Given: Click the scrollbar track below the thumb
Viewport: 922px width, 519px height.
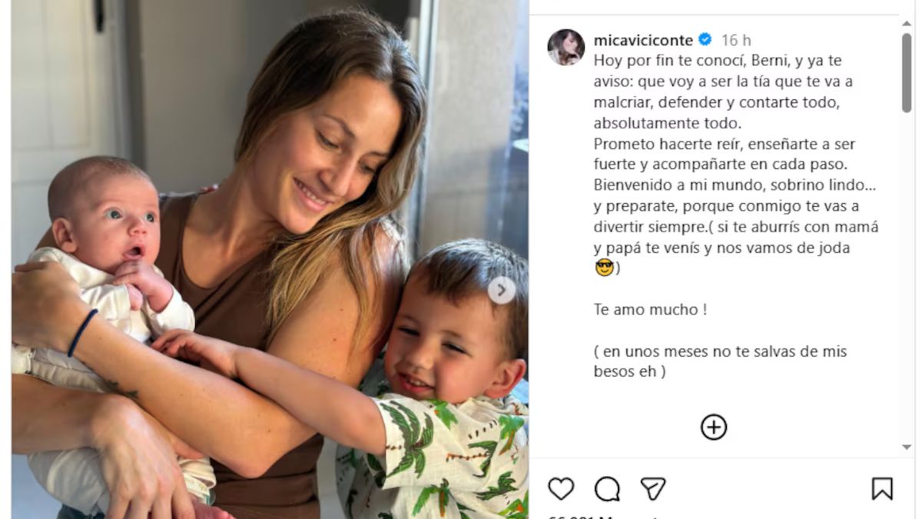Looking at the screenshot, I should [907, 277].
